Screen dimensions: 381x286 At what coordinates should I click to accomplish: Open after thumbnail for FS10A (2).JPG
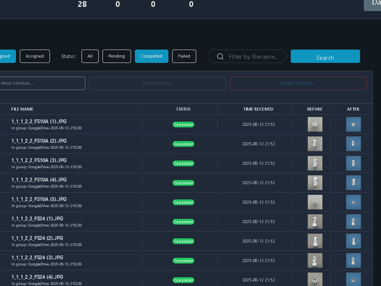353,144
